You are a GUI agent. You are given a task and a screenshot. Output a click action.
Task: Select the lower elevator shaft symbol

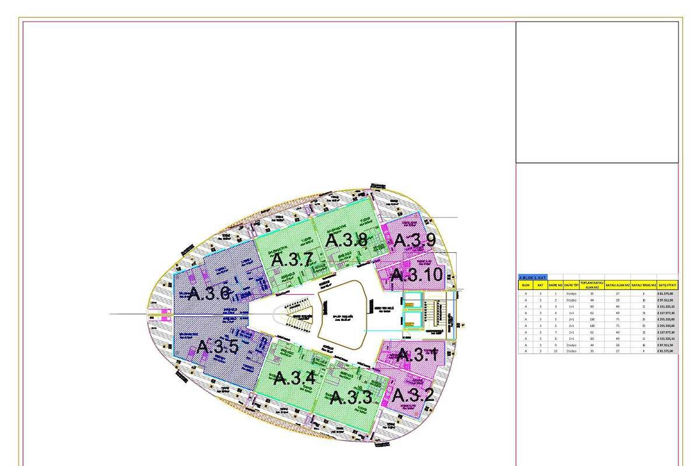tap(413, 320)
